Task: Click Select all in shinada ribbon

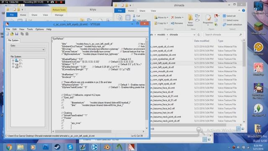Action: coord(229,16)
